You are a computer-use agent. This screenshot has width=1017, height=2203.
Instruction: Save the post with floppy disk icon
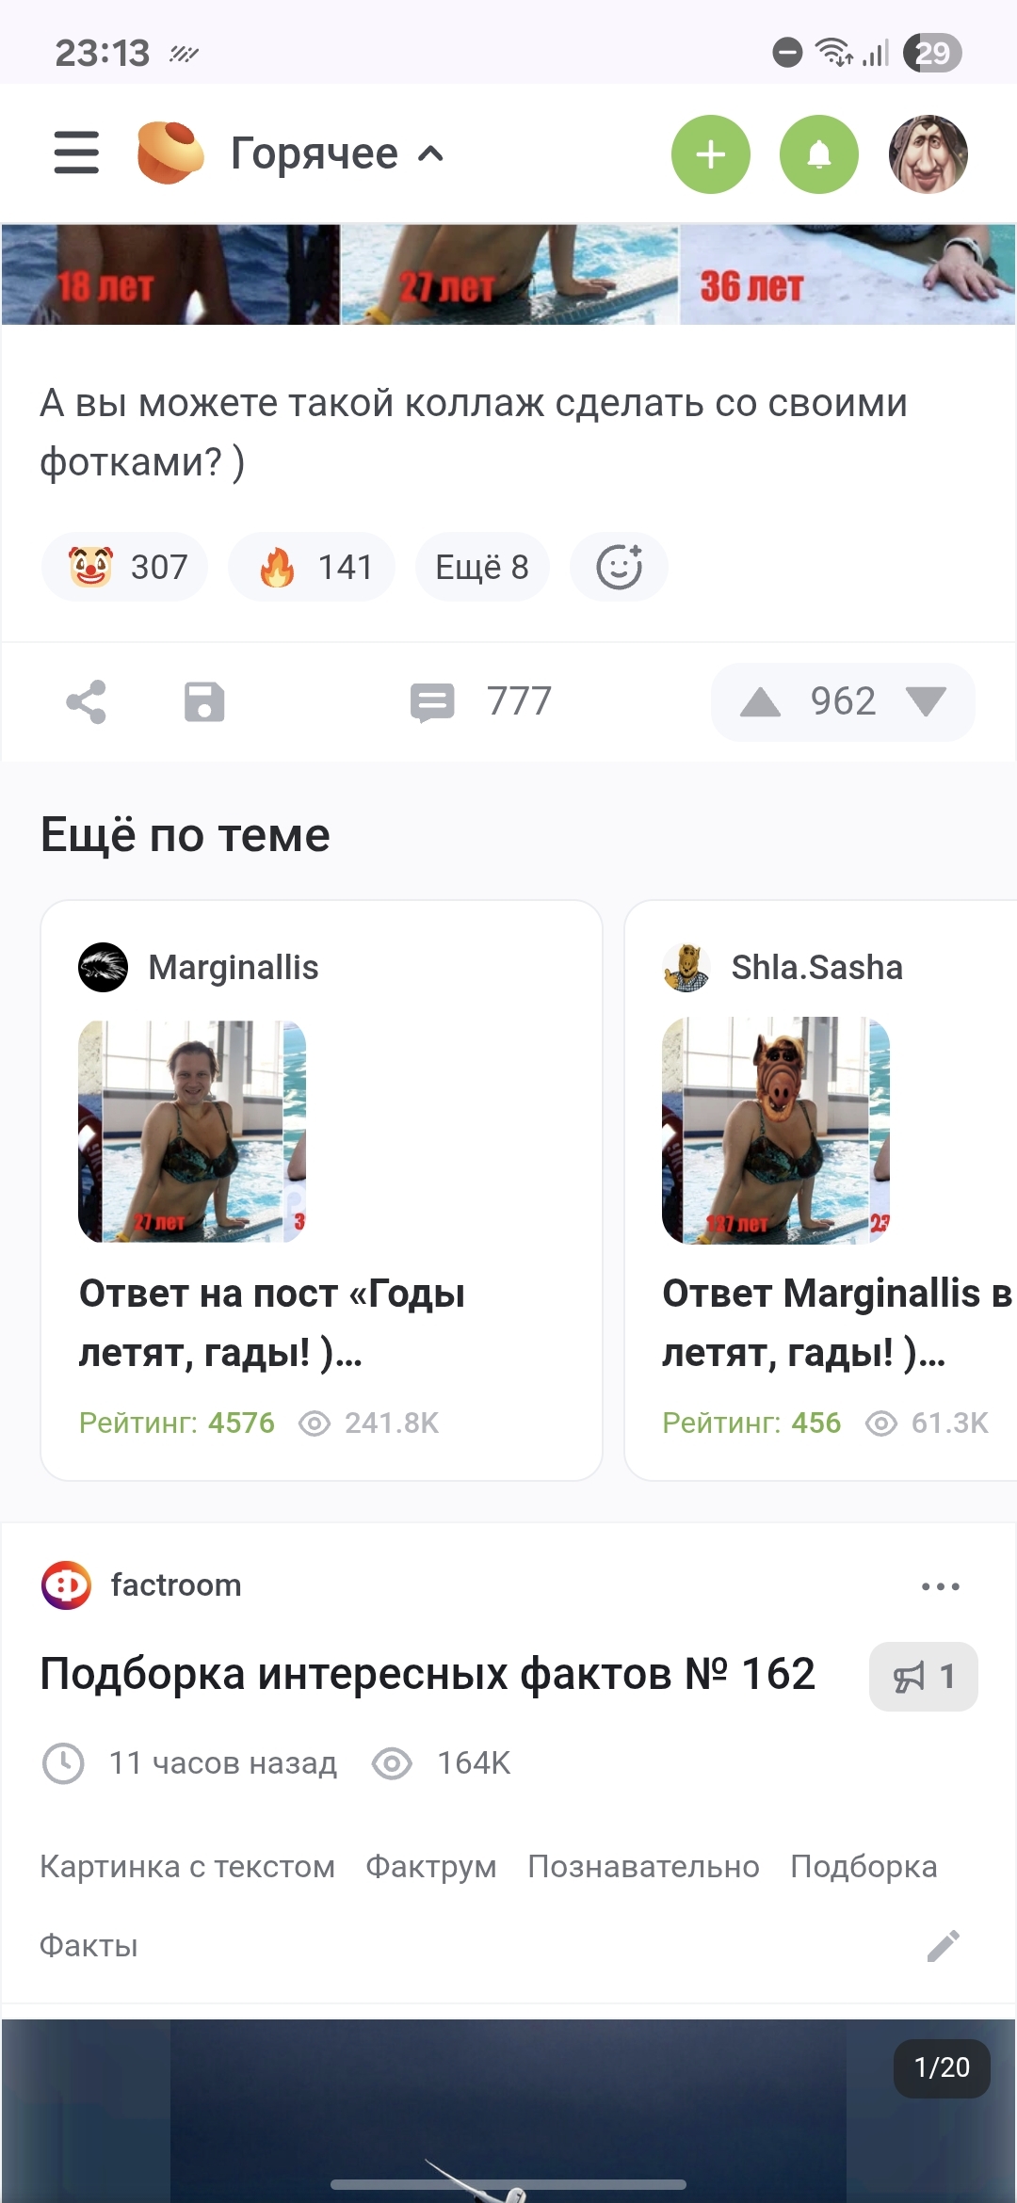[x=204, y=701]
